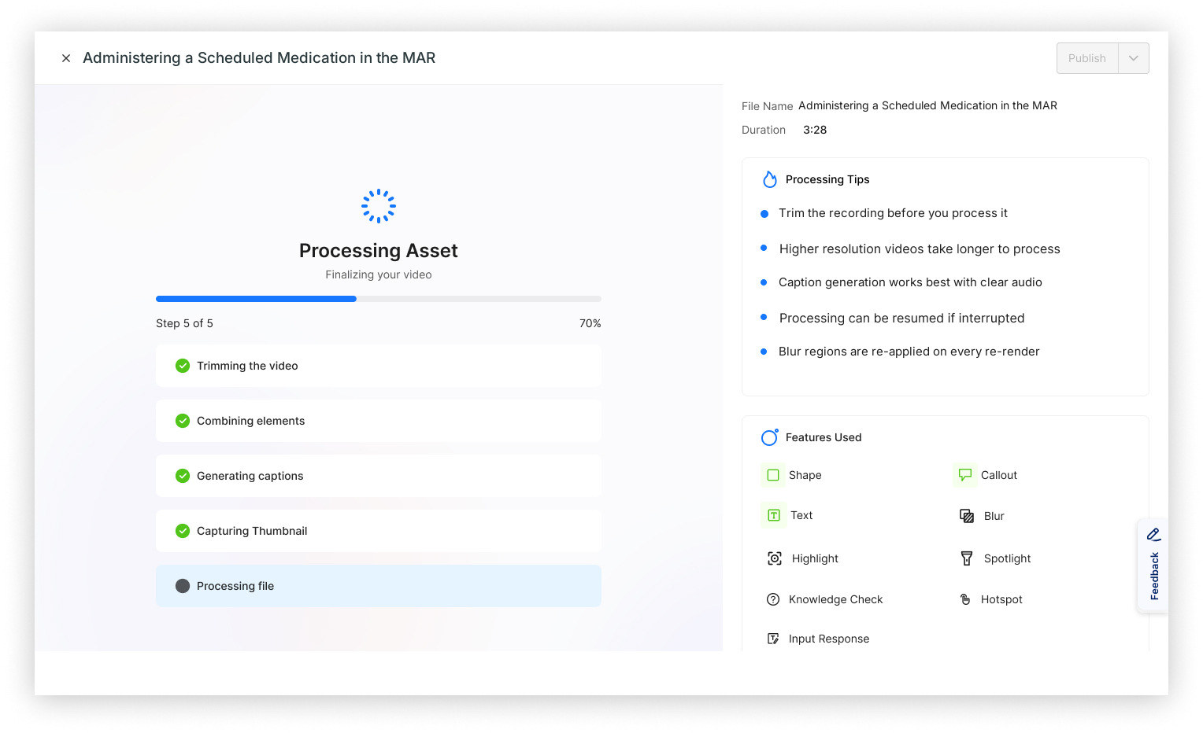Click the asset title in the header
Screen dimensions: 1203x733
259,57
